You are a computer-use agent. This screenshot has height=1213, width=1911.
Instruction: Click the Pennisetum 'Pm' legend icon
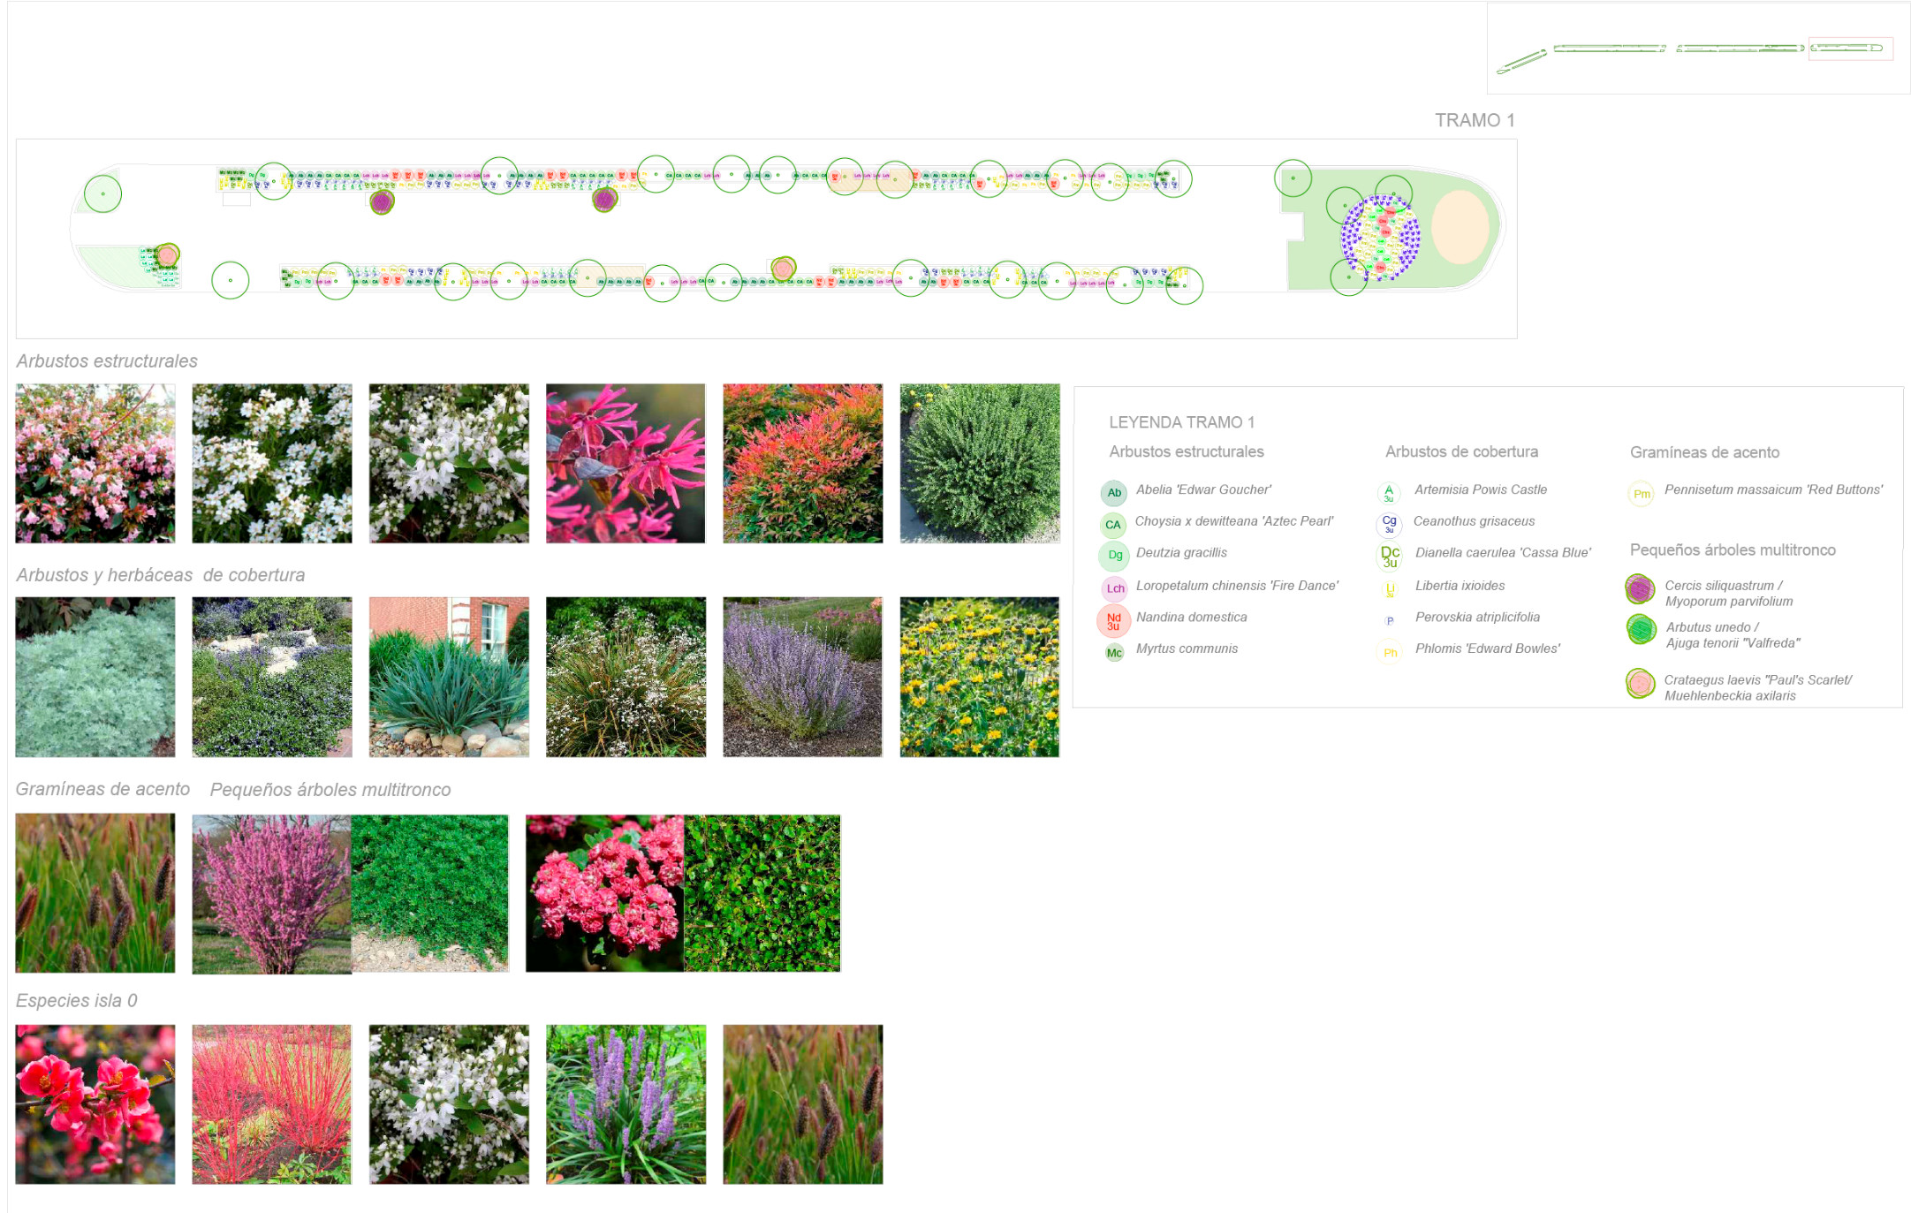pos(1641,494)
